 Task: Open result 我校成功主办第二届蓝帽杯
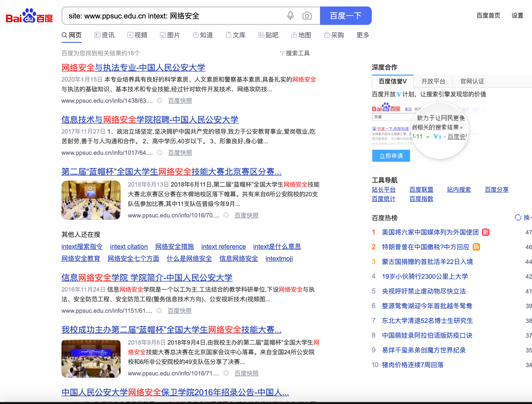point(171,330)
